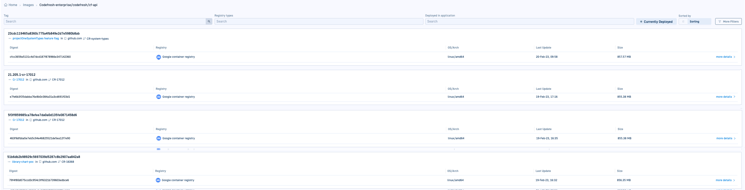Go to Images in the breadcrumb
Viewport: 745px width, 190px height.
[x=28, y=5]
